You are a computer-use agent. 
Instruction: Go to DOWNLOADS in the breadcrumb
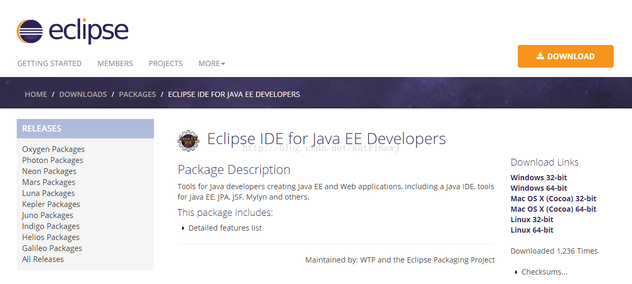83,94
